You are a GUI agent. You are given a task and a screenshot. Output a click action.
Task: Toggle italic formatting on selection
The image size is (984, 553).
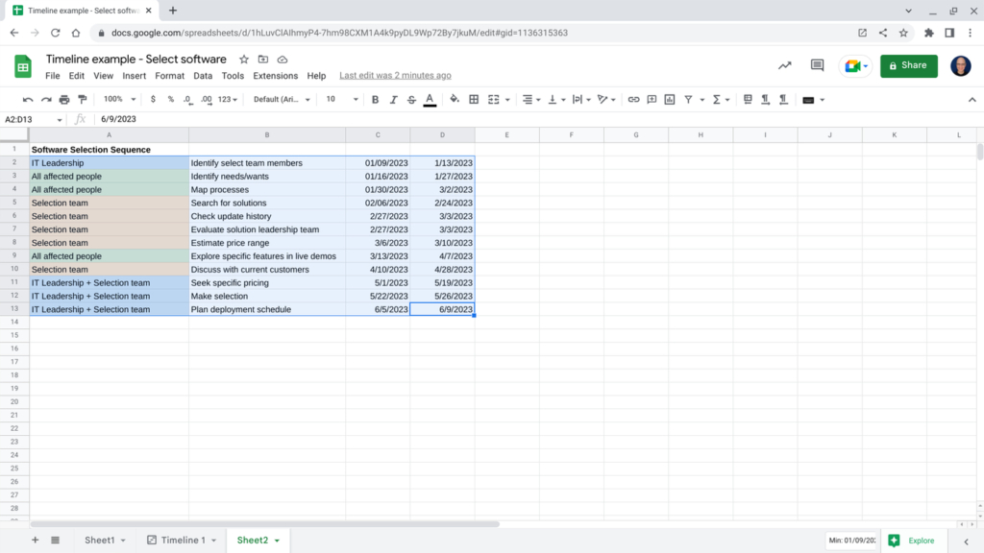[x=396, y=99]
